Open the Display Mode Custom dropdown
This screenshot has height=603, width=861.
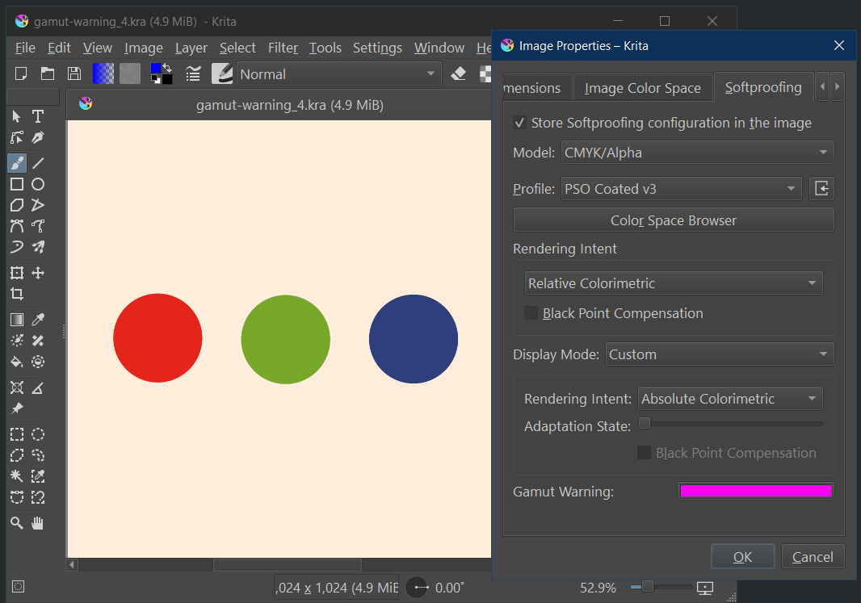(719, 354)
